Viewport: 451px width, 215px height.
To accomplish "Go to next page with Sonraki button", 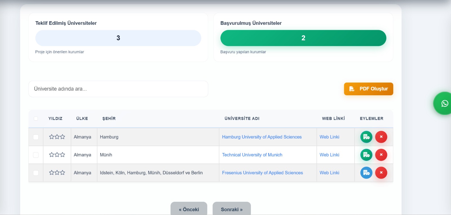I will [x=231, y=209].
